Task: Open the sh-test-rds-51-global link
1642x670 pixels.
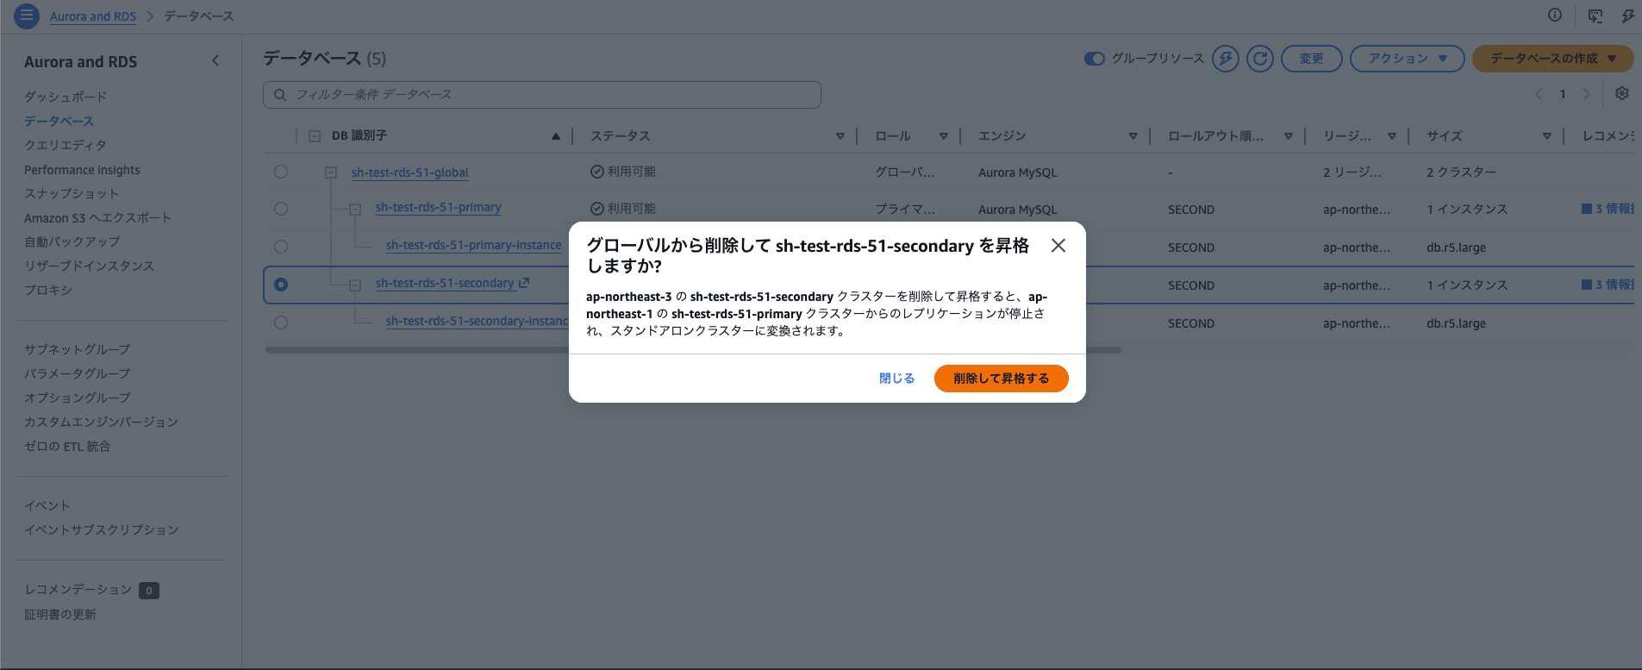Action: (409, 172)
